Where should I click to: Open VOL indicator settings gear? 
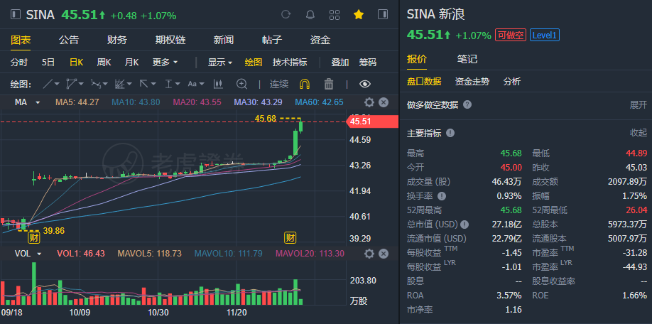[x=369, y=253]
